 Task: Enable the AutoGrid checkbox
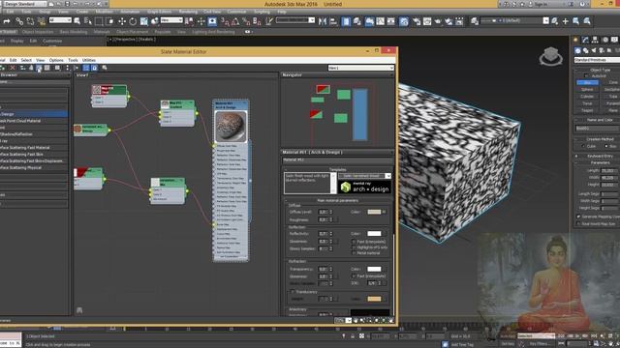point(586,75)
